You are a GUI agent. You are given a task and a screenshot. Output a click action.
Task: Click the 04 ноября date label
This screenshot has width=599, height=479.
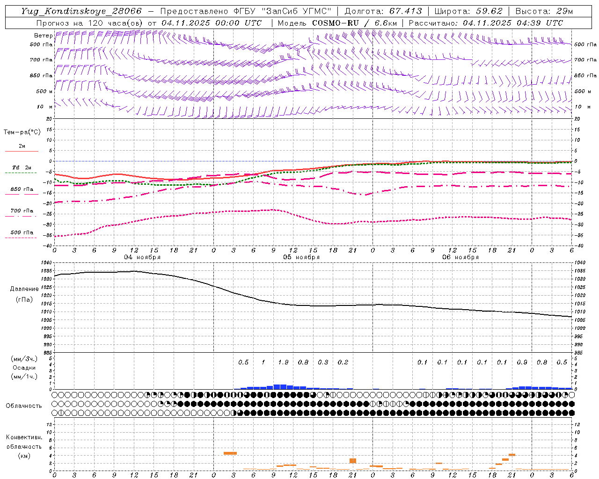tap(142, 257)
